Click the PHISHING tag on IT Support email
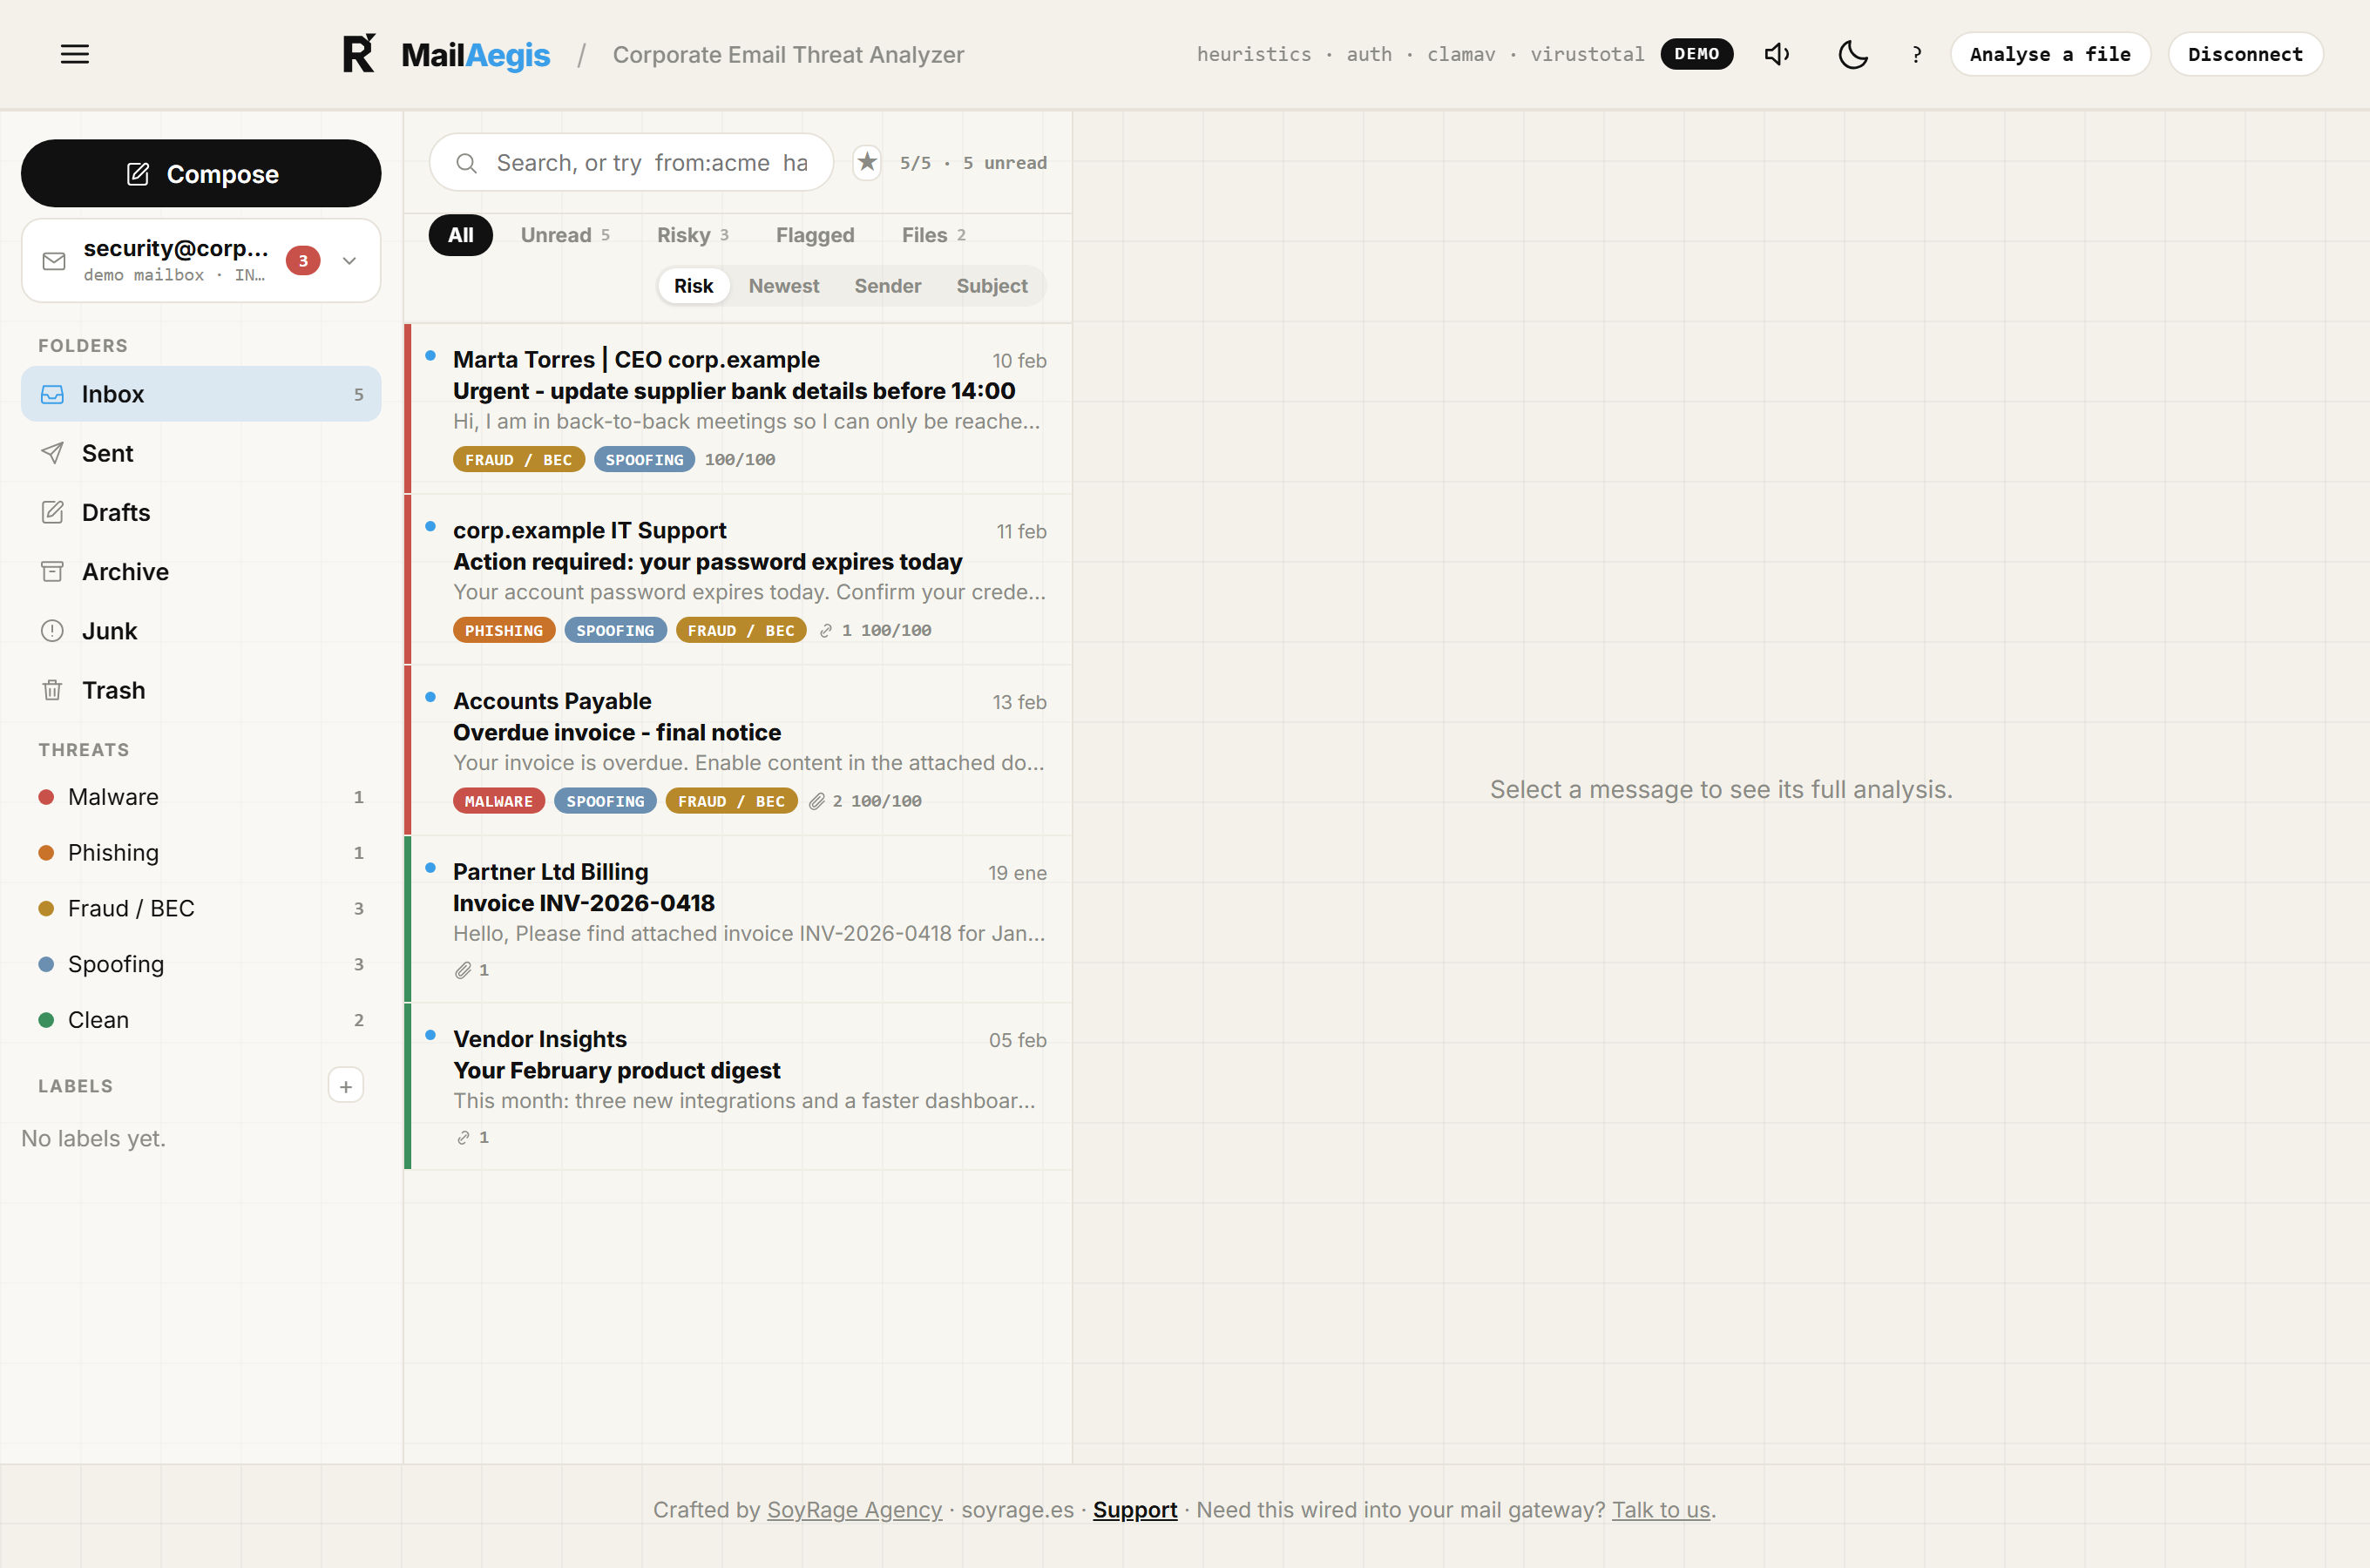 [504, 630]
